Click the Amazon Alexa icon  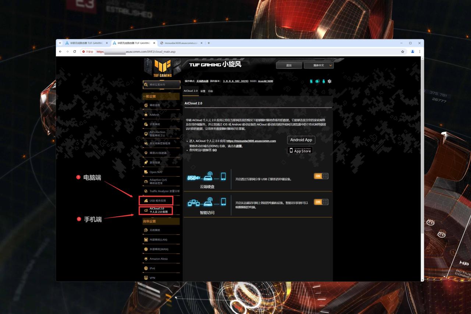coord(146,259)
